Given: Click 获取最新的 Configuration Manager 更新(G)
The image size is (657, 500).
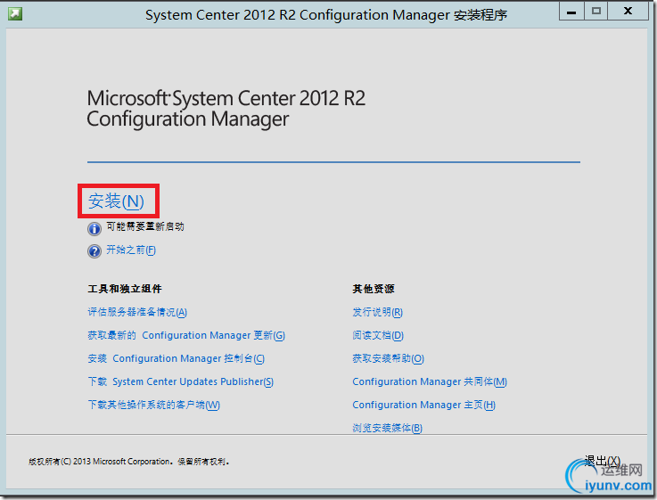Looking at the screenshot, I should coord(186,335).
